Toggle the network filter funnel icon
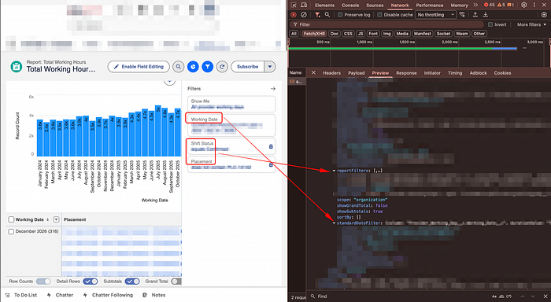Viewport: 551px width, 302px height. pyautogui.click(x=317, y=15)
